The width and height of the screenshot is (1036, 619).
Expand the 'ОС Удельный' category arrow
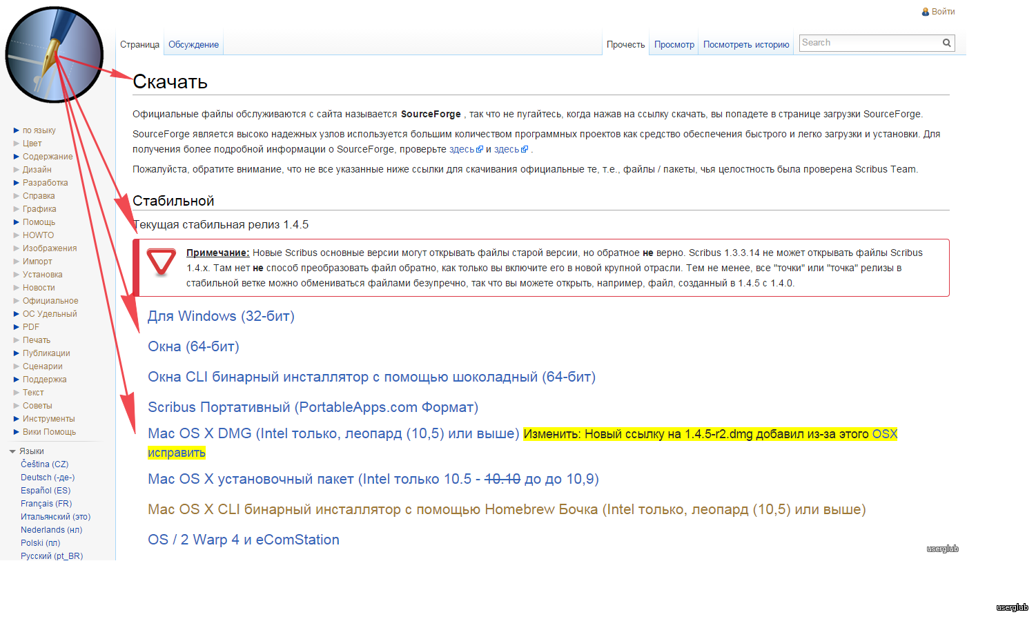click(x=17, y=314)
